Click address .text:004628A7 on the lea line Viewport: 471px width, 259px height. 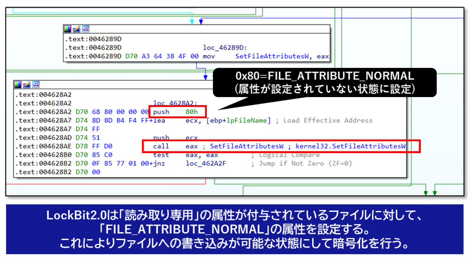click(43, 121)
